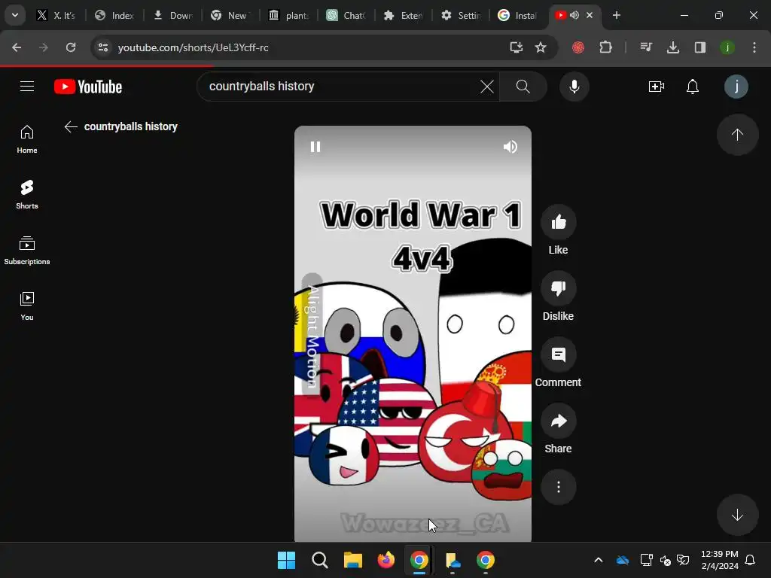Share this Short

[x=558, y=421]
